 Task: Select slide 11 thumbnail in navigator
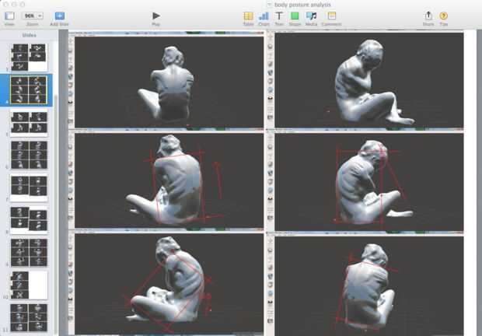point(30,318)
